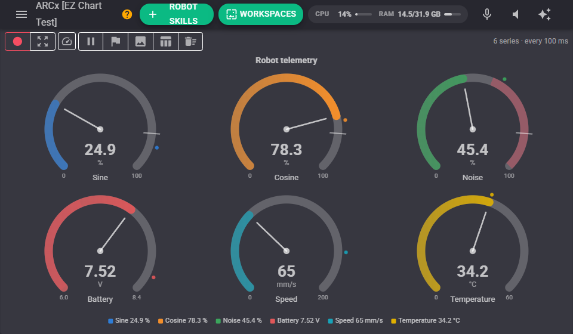The width and height of the screenshot is (573, 334).
Task: Click the Noise gauge value 45.4
Action: click(473, 150)
